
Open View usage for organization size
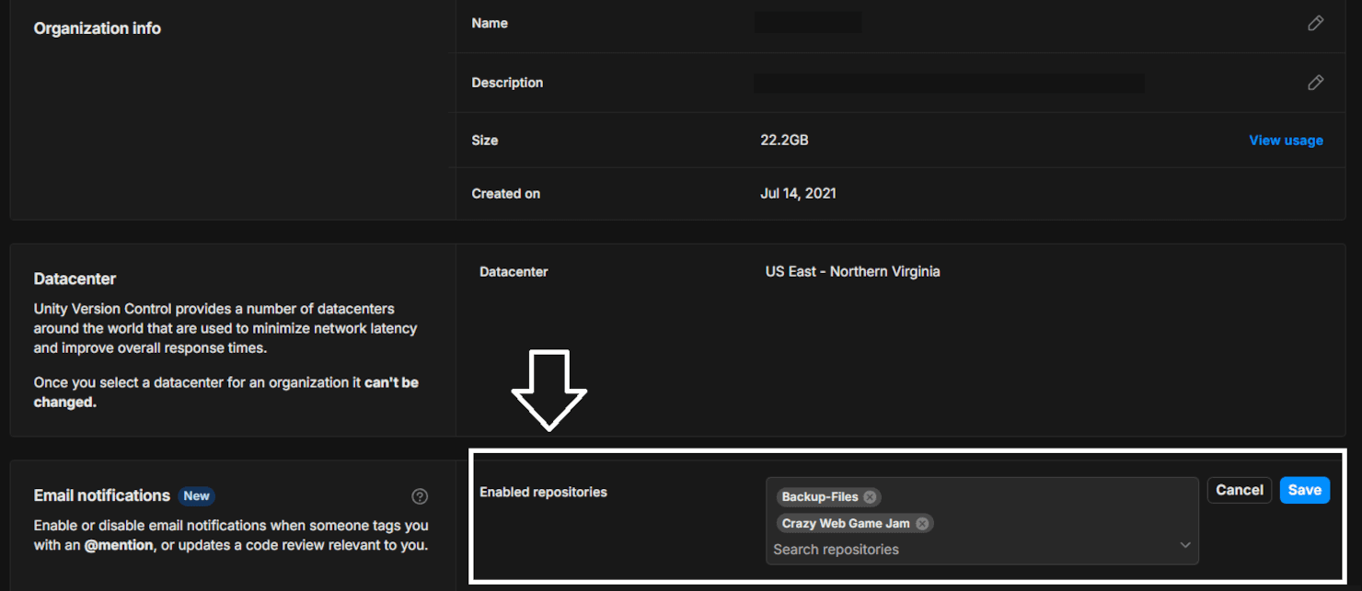coord(1286,140)
